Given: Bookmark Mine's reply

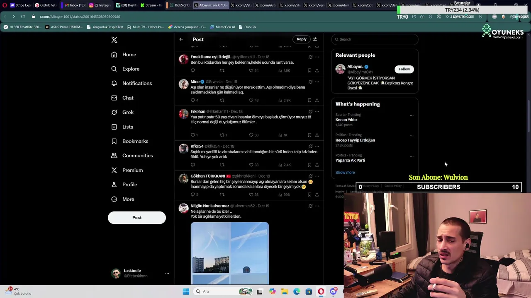Looking at the screenshot, I should pyautogui.click(x=309, y=100).
